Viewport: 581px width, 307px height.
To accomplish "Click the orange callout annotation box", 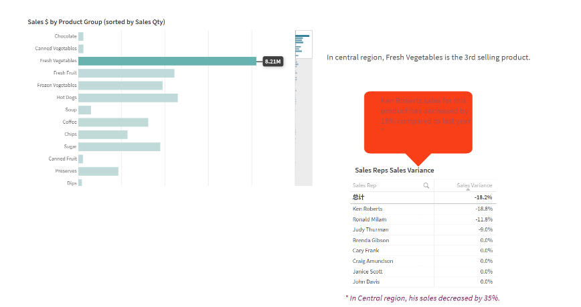I will pyautogui.click(x=418, y=122).
